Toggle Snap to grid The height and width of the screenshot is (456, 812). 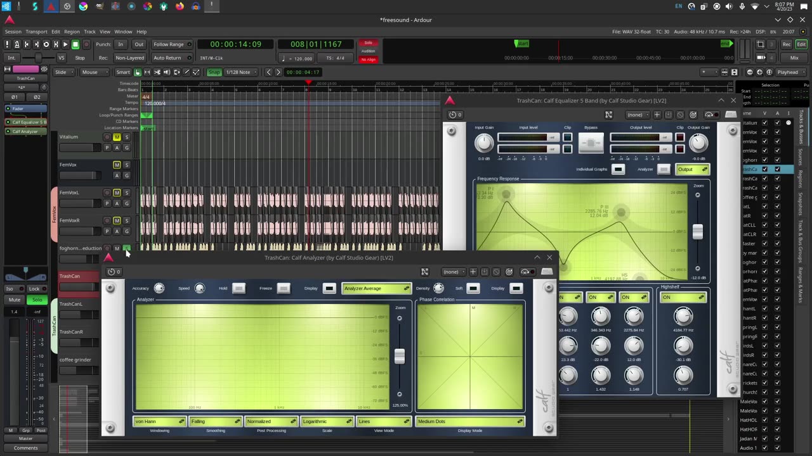214,72
